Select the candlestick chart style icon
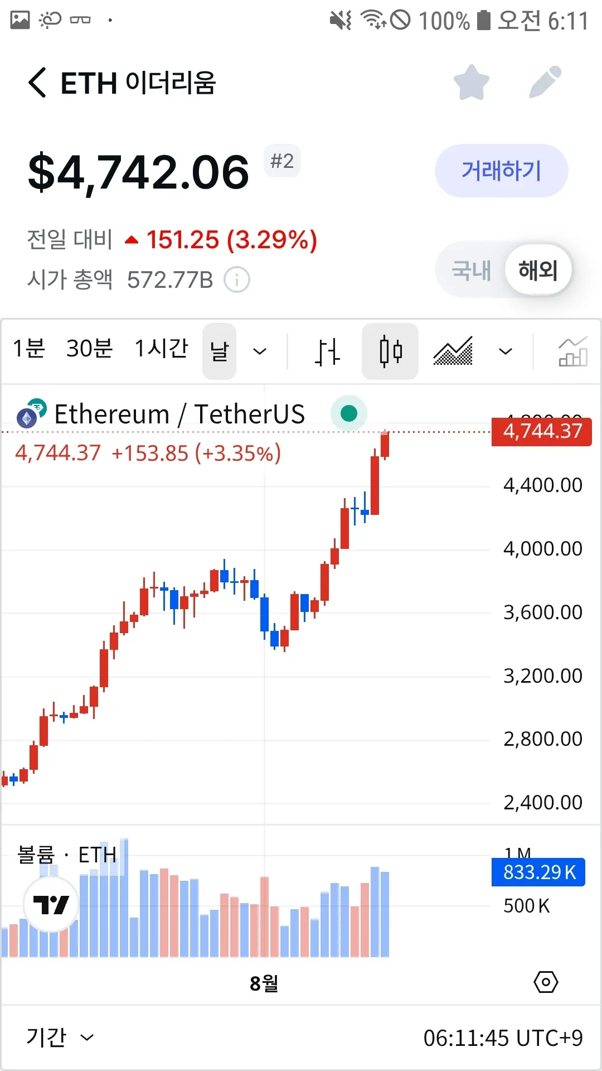 click(390, 351)
